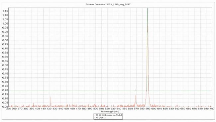Click the chart title 'Source: Database LEICA_LIBS_eng_NIST'

(x=108, y=5)
